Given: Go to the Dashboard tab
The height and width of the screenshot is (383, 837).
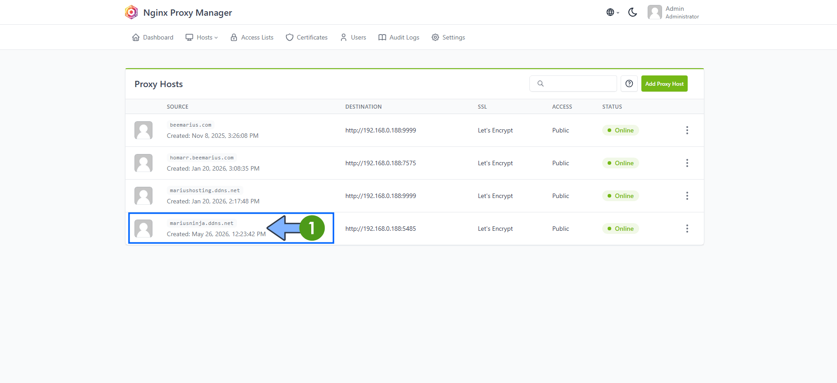Looking at the screenshot, I should [x=152, y=37].
